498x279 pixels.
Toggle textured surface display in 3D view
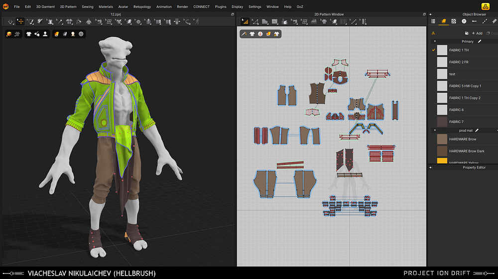pos(57,34)
